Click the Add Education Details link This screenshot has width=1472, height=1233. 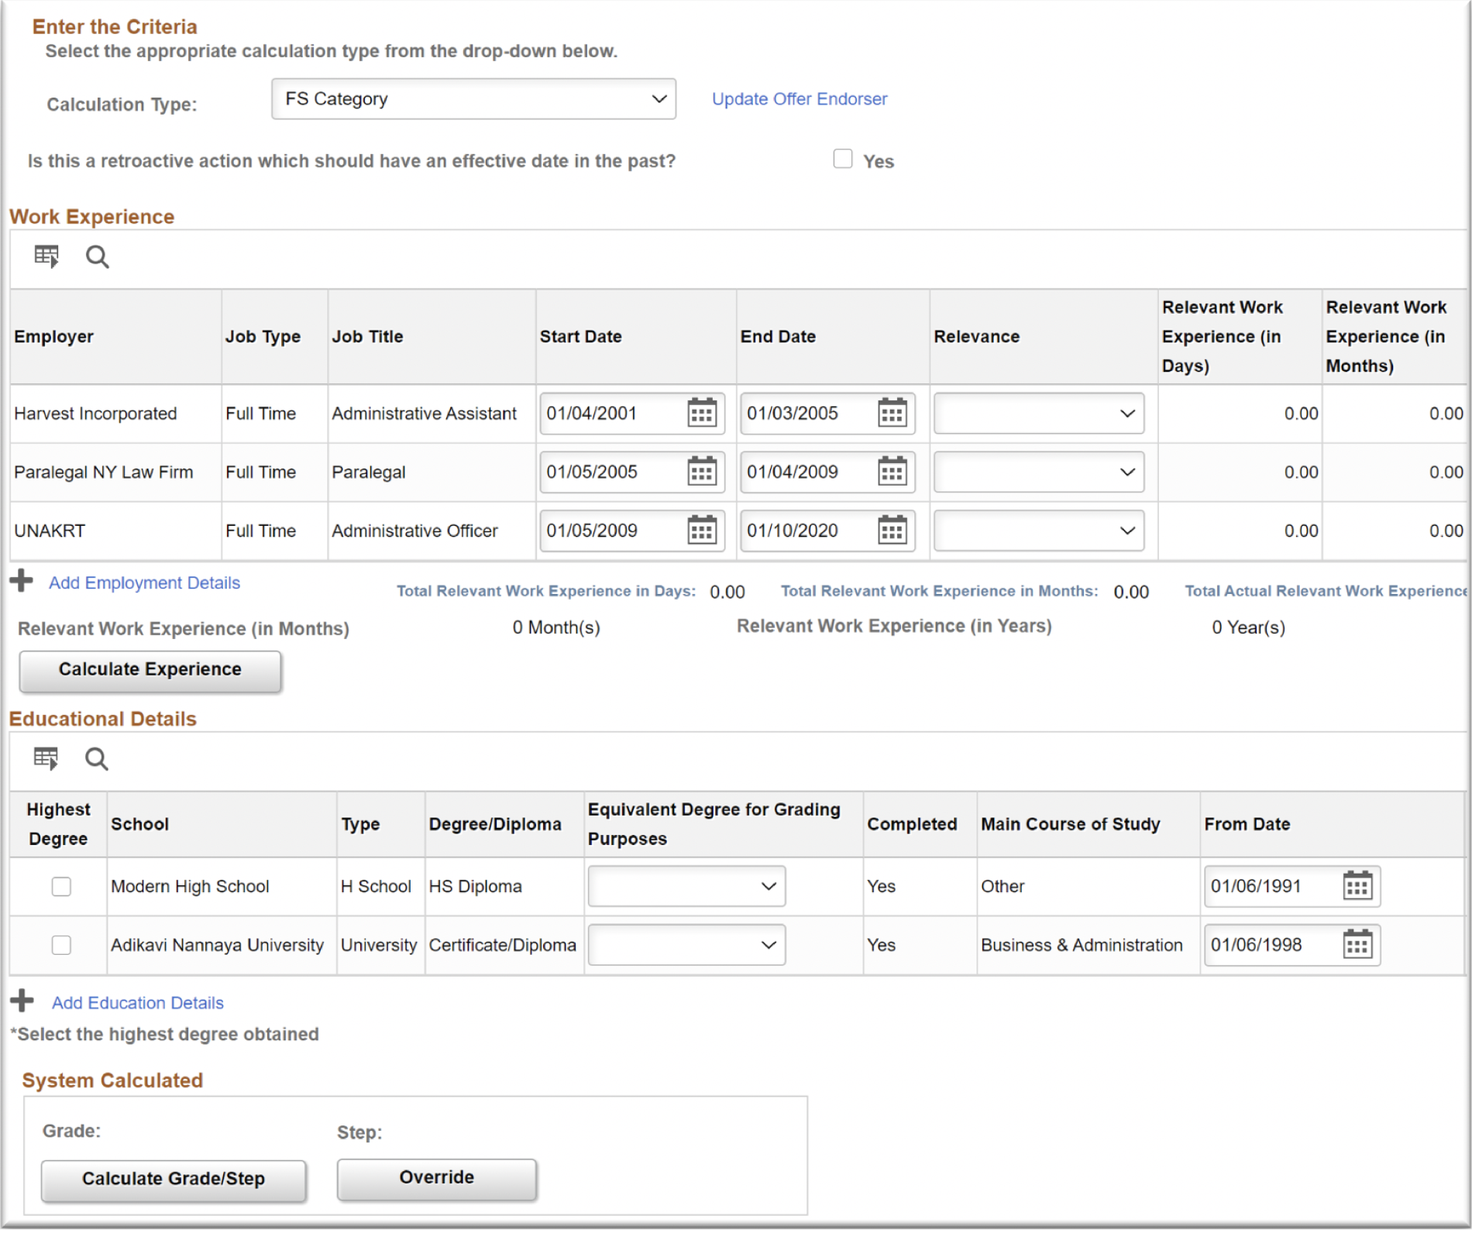point(138,1003)
